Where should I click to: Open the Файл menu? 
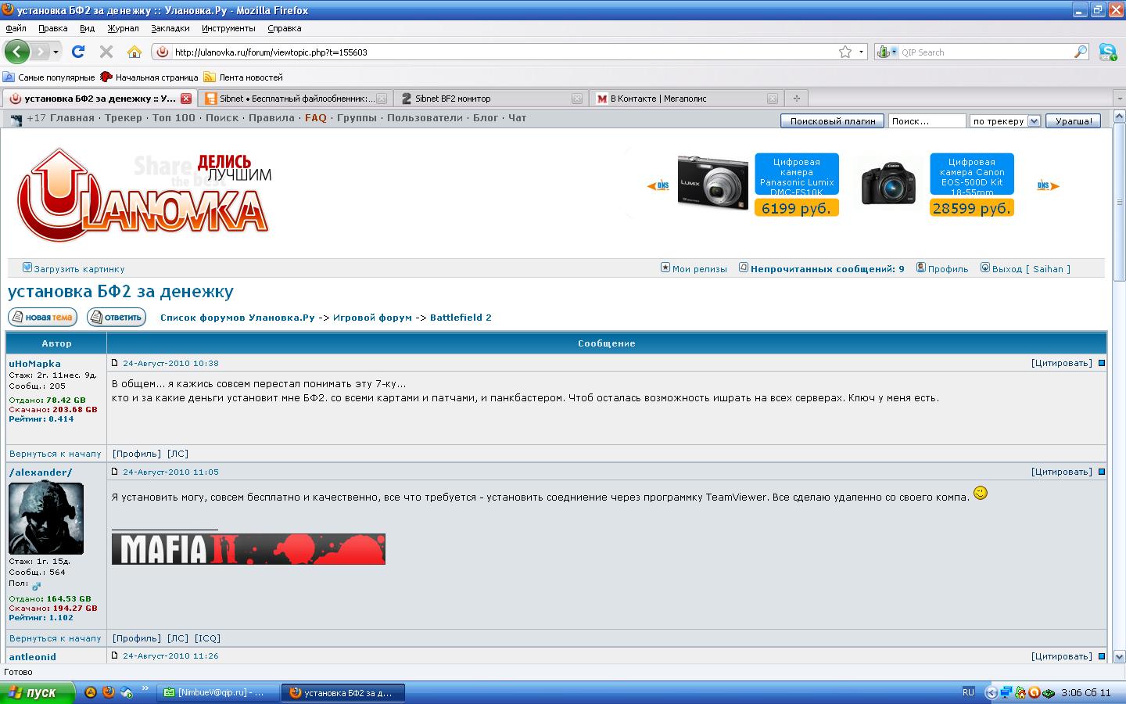16,28
